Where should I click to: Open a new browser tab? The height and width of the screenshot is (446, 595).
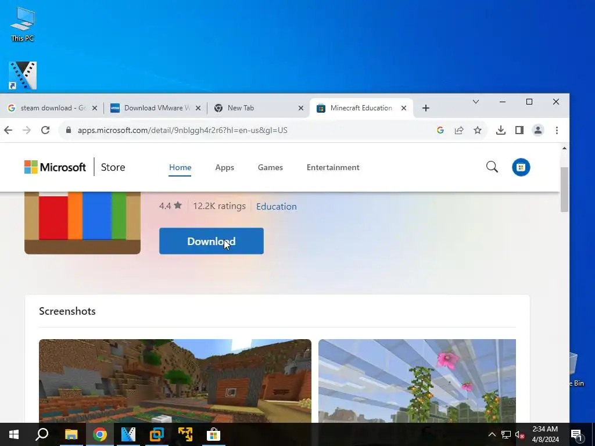pos(426,108)
